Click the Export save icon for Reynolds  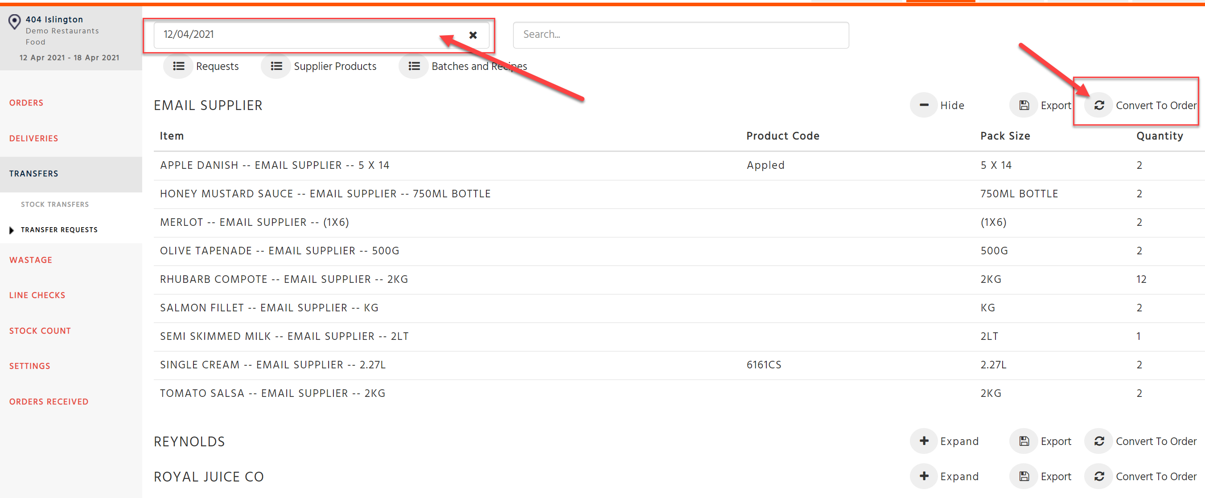tap(1024, 441)
